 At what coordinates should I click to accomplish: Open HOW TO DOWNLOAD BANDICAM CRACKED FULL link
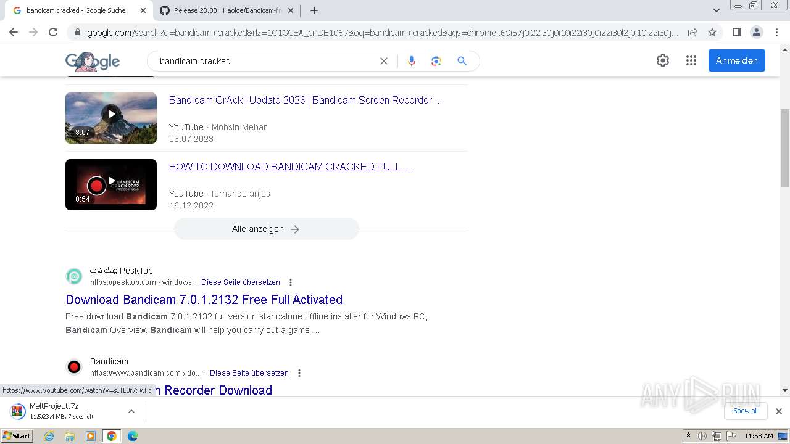point(289,166)
